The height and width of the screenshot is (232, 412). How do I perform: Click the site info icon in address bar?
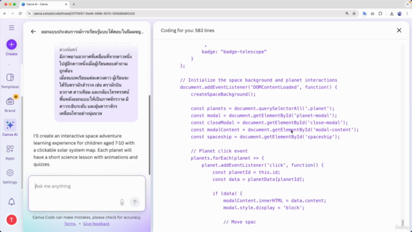click(x=29, y=14)
